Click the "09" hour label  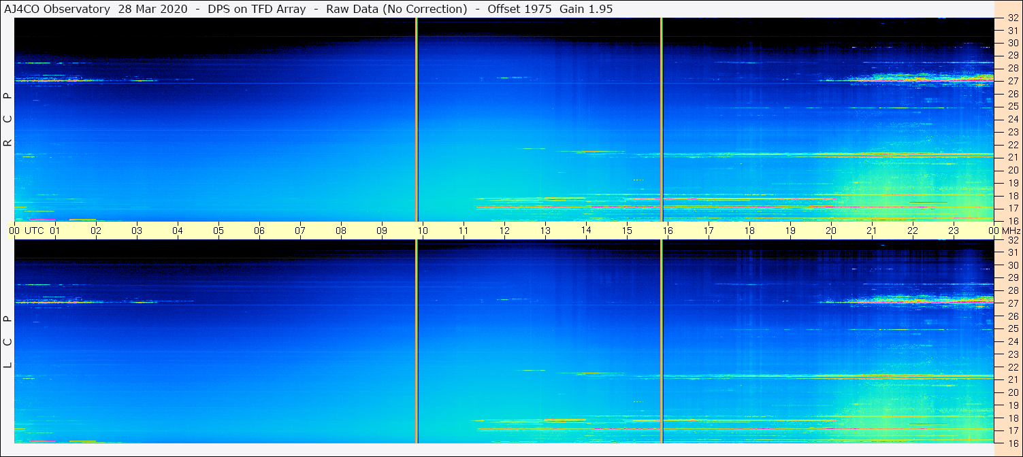point(382,231)
